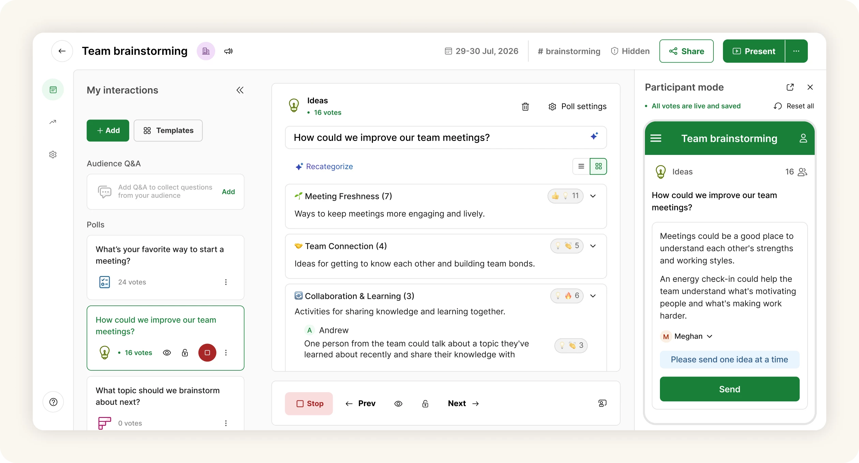Delete the Ideas poll with trash icon

525,107
